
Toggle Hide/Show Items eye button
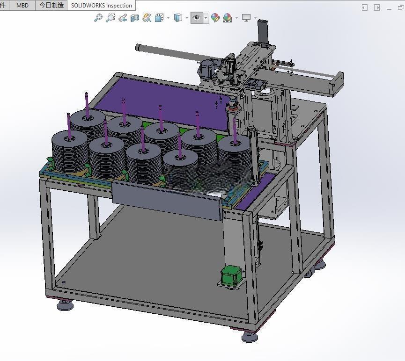197,18
